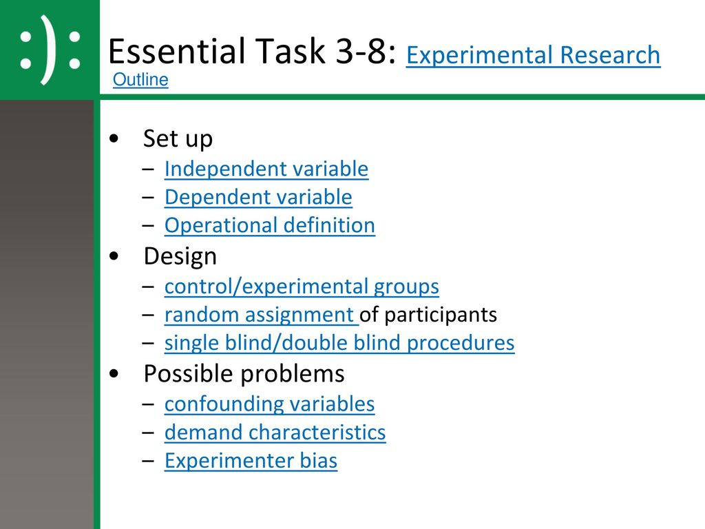Open the demand characteristics link
The height and width of the screenshot is (529, 705).
coord(275,433)
